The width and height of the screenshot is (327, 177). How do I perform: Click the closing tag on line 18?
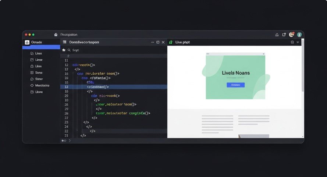coord(90,91)
